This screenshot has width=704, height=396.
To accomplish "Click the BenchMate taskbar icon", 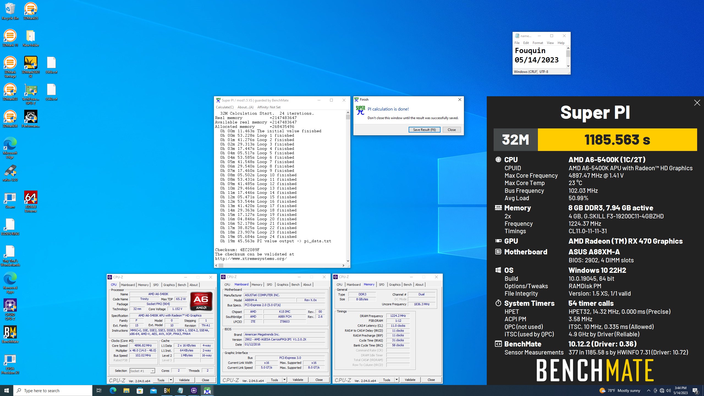I will [x=167, y=391].
